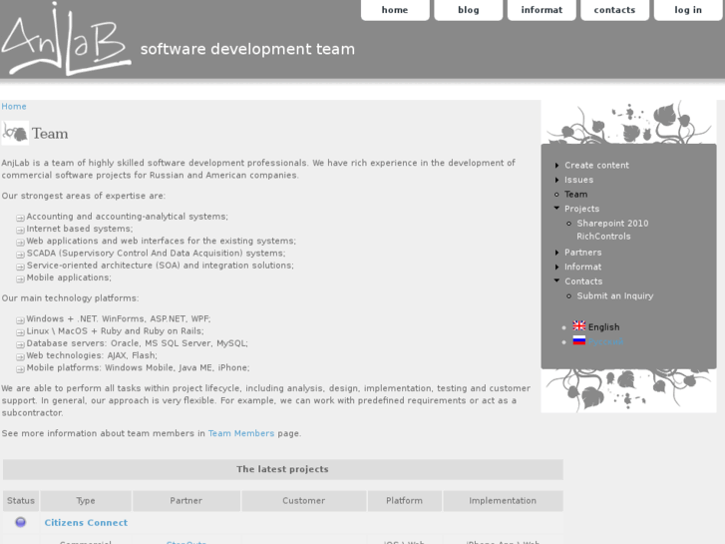
Task: Click 'Accounting and accounting-analytical systems;' list item
Action: [128, 217]
